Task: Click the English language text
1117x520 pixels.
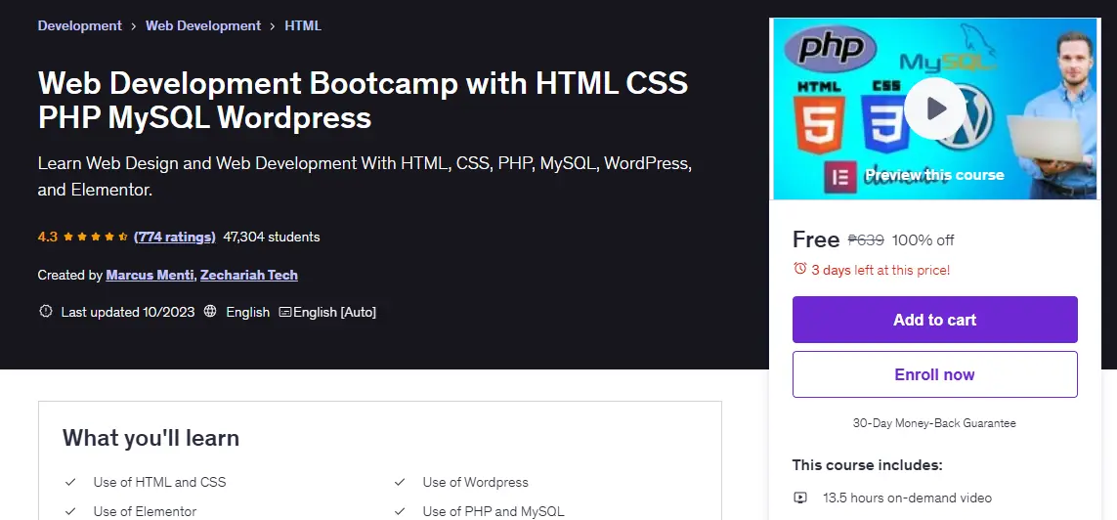Action: (x=248, y=312)
